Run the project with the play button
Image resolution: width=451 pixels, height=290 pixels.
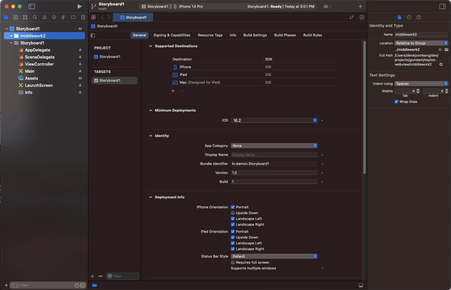click(x=79, y=6)
